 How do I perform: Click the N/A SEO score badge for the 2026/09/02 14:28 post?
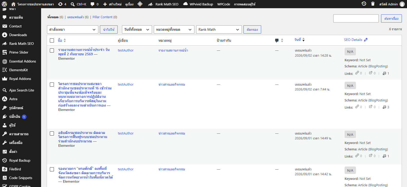click(350, 51)
